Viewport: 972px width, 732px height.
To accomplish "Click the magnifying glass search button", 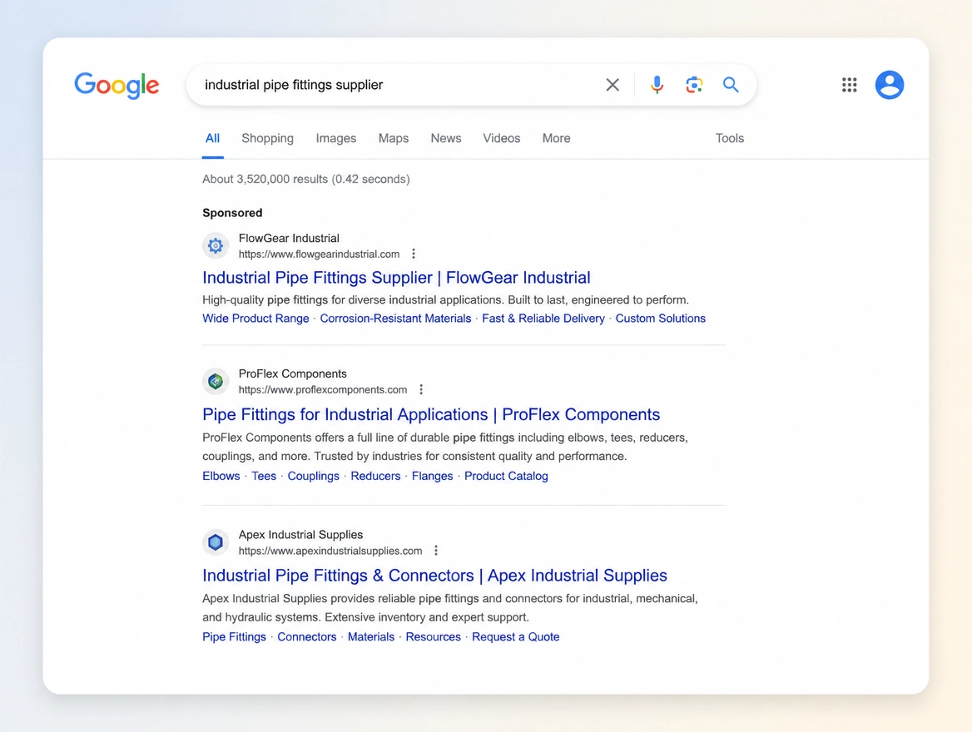I will (731, 85).
